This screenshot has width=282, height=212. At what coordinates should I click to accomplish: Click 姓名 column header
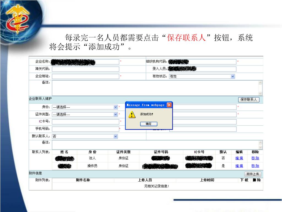point(64,152)
